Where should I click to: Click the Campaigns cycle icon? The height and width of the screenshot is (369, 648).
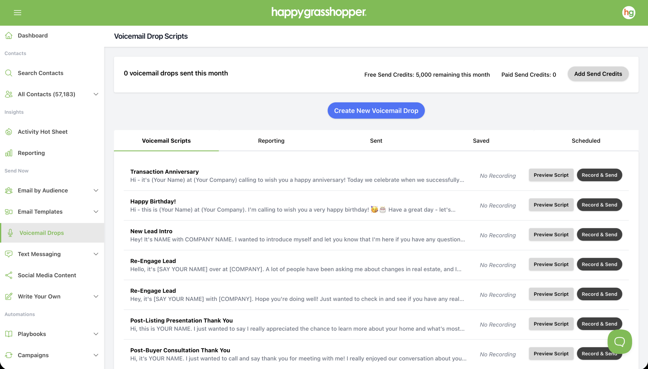[9, 355]
